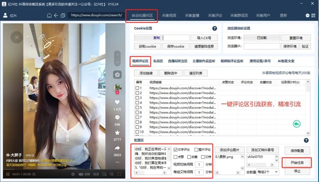Click the green circular back-arrow icon

[x=297, y=124]
